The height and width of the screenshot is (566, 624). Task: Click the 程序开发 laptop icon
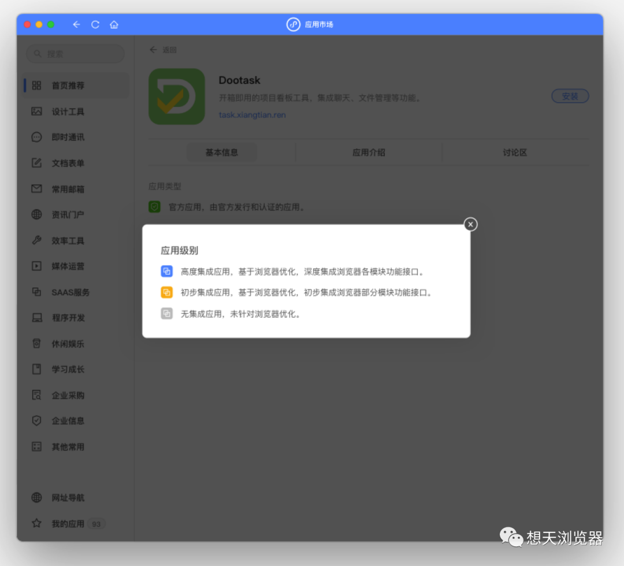click(x=37, y=318)
